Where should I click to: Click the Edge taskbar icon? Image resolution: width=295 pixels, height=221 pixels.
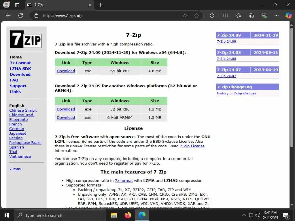tap(142, 215)
